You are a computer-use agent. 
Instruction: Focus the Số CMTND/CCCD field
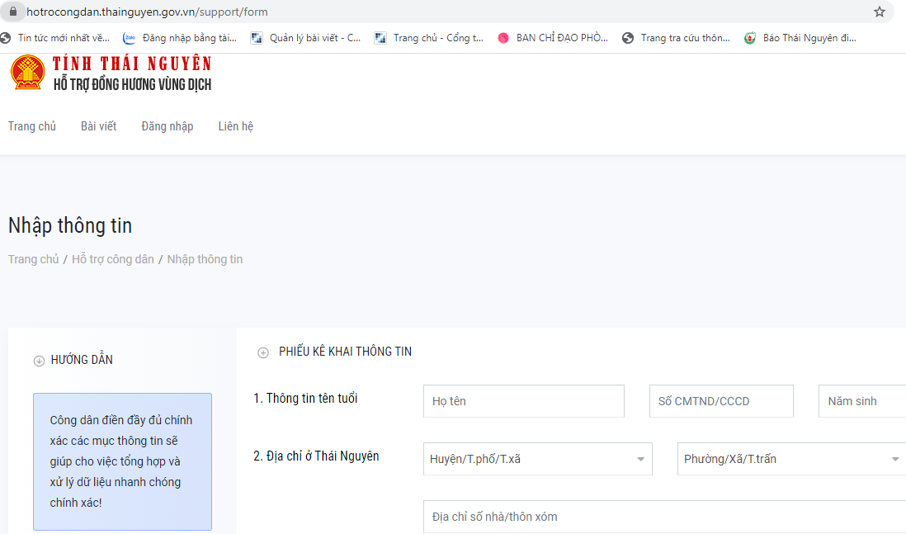coord(720,401)
